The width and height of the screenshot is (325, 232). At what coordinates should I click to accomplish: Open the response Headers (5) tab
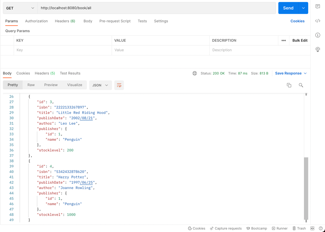click(45, 73)
